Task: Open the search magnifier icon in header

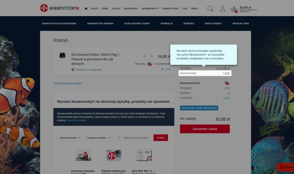Action: 210,8
